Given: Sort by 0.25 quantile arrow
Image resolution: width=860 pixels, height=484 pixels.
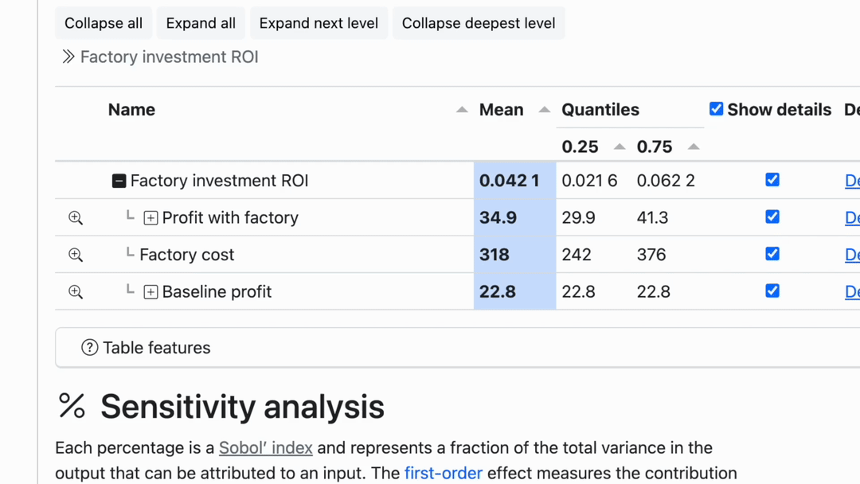Looking at the screenshot, I should [620, 147].
